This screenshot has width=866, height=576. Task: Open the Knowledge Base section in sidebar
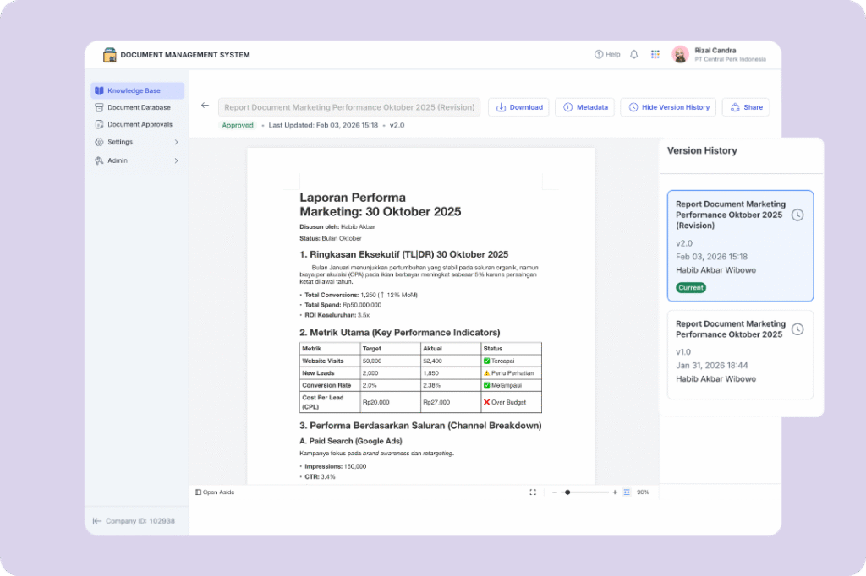[135, 90]
